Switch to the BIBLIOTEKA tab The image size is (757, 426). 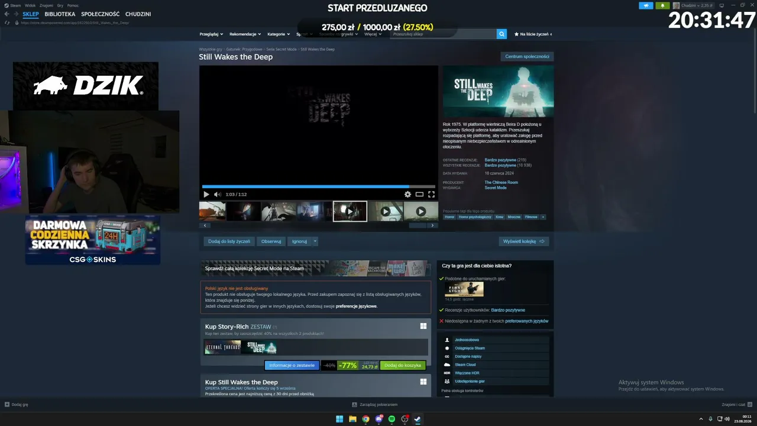click(60, 14)
